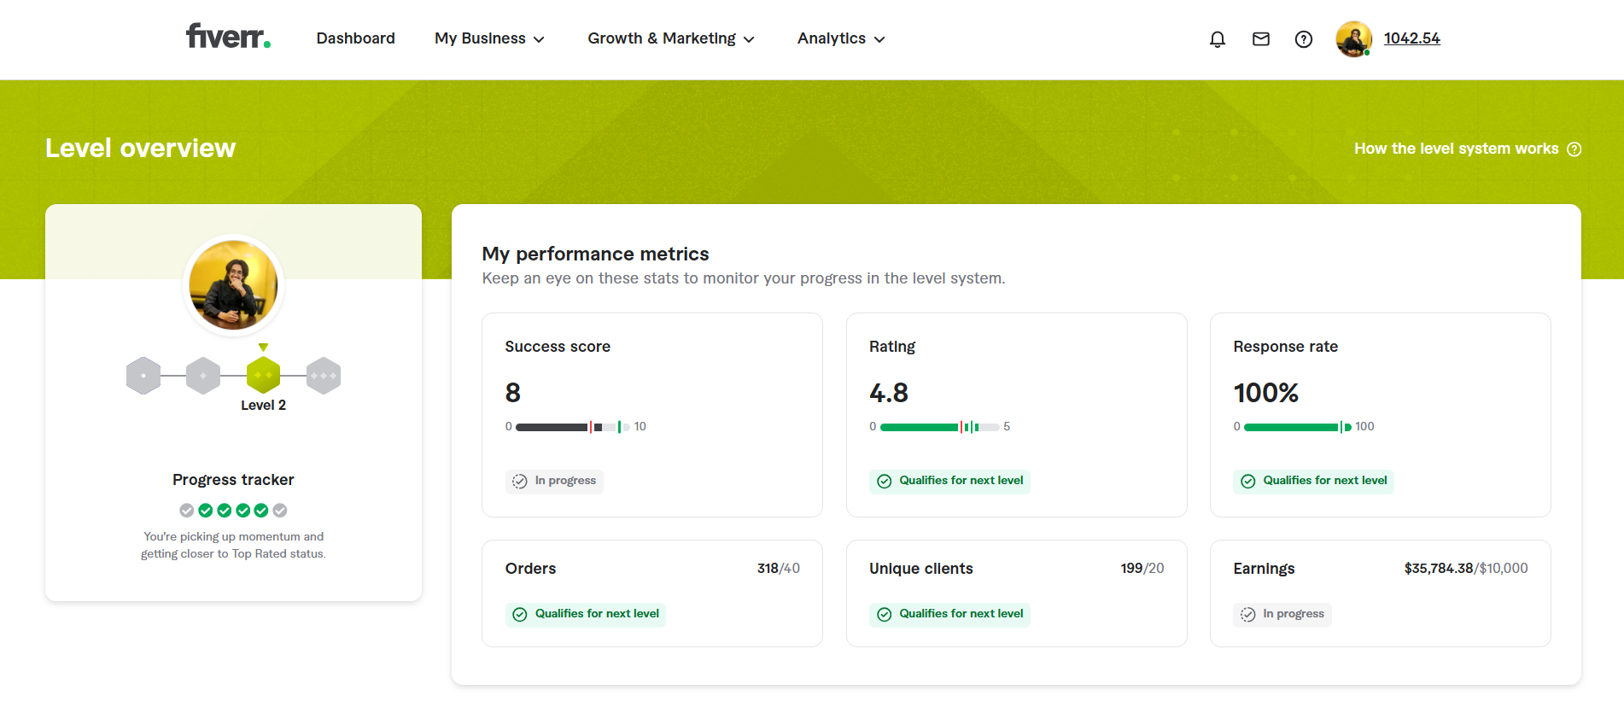Go to the Dashboard tab
This screenshot has height=719, width=1624.
(x=355, y=38)
